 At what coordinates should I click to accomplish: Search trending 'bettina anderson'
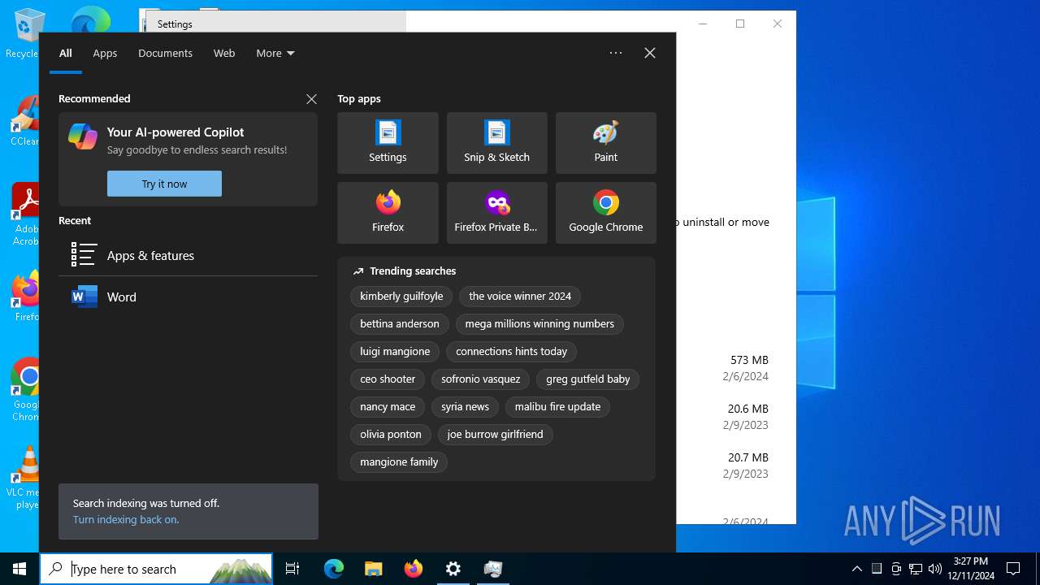[400, 324]
